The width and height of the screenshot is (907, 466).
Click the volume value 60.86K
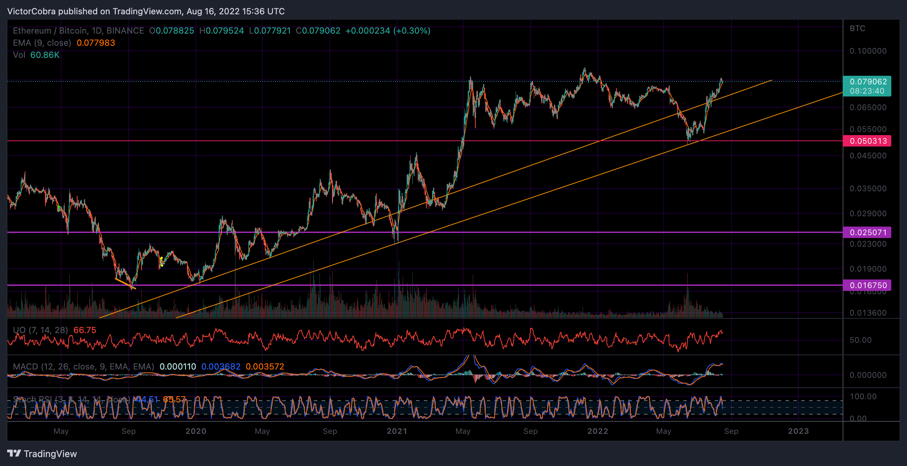45,55
